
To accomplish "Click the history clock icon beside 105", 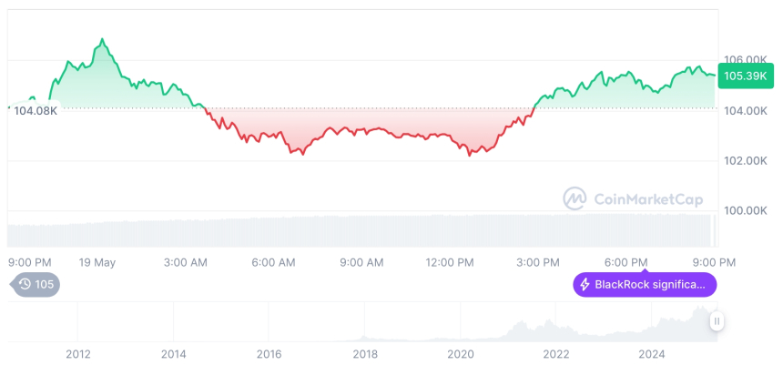I will click(25, 285).
